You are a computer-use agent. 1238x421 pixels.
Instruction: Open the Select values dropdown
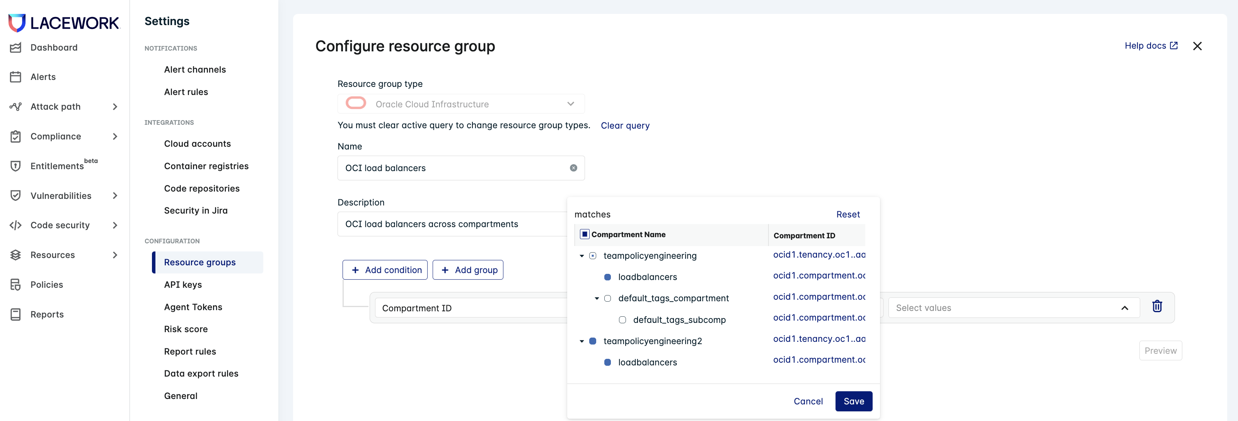coord(1014,308)
